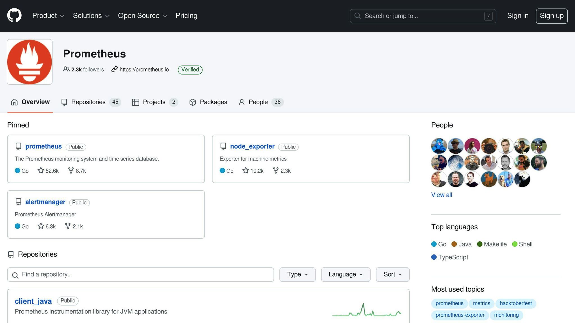Click star icon on prometheus pinned repo
575x323 pixels.
pos(41,170)
